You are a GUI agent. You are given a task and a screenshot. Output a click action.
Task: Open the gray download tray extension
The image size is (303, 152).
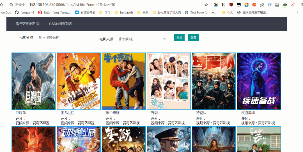277,5
